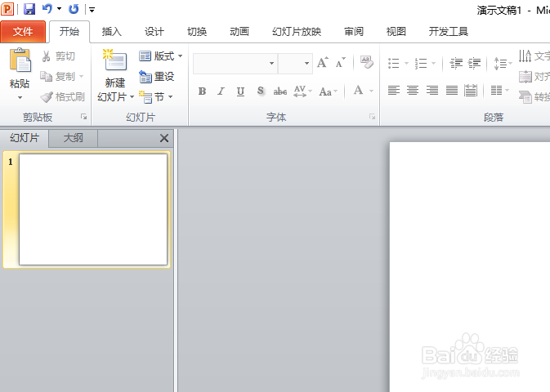Click the 新建幻灯片 new slide icon
The height and width of the screenshot is (392, 550).
tap(115, 60)
